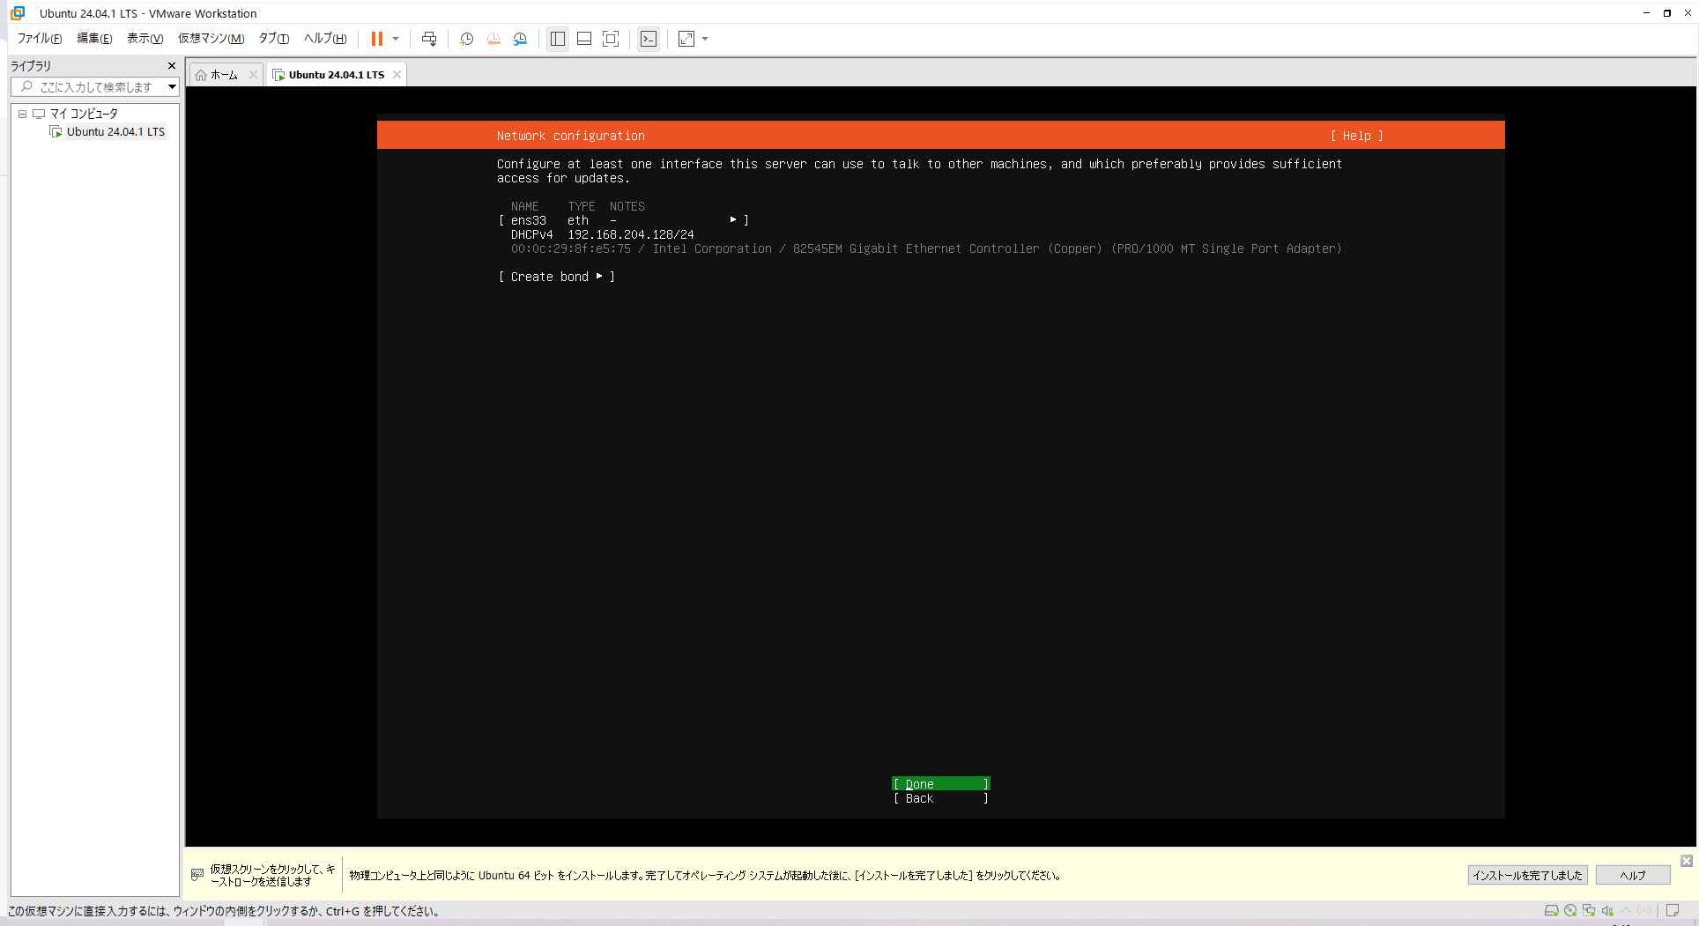Viewport: 1699px width, 926px height.
Task: Toggle the console view icon
Action: (x=649, y=39)
